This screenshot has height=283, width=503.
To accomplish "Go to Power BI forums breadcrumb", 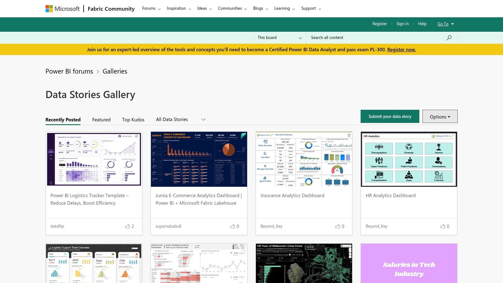I will click(x=69, y=71).
